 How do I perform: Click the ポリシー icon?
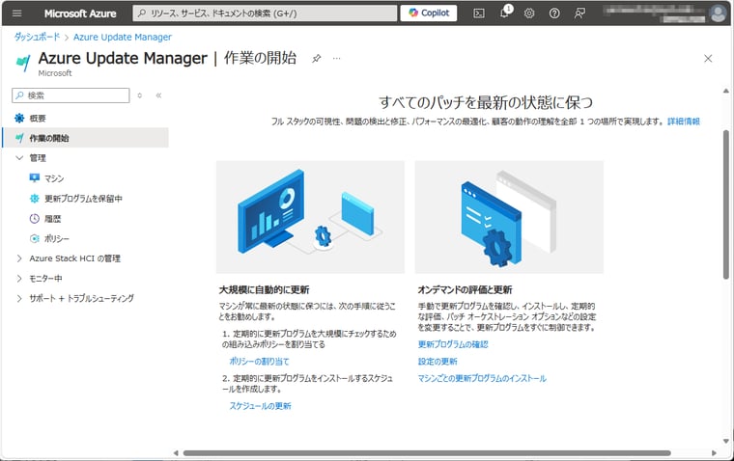point(35,238)
